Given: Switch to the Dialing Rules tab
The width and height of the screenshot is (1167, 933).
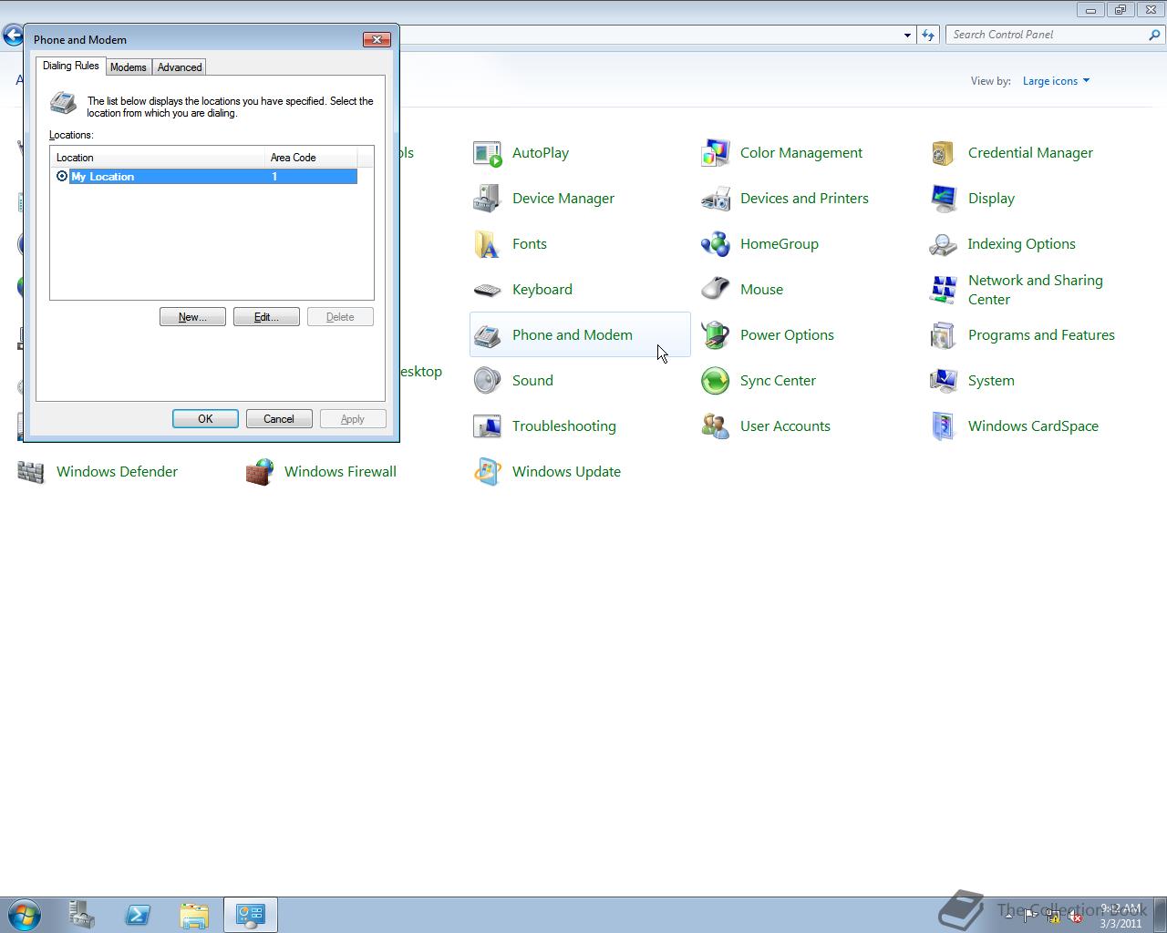Looking at the screenshot, I should (x=70, y=66).
